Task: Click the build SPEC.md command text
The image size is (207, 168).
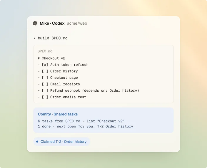Action: [x=53, y=38]
